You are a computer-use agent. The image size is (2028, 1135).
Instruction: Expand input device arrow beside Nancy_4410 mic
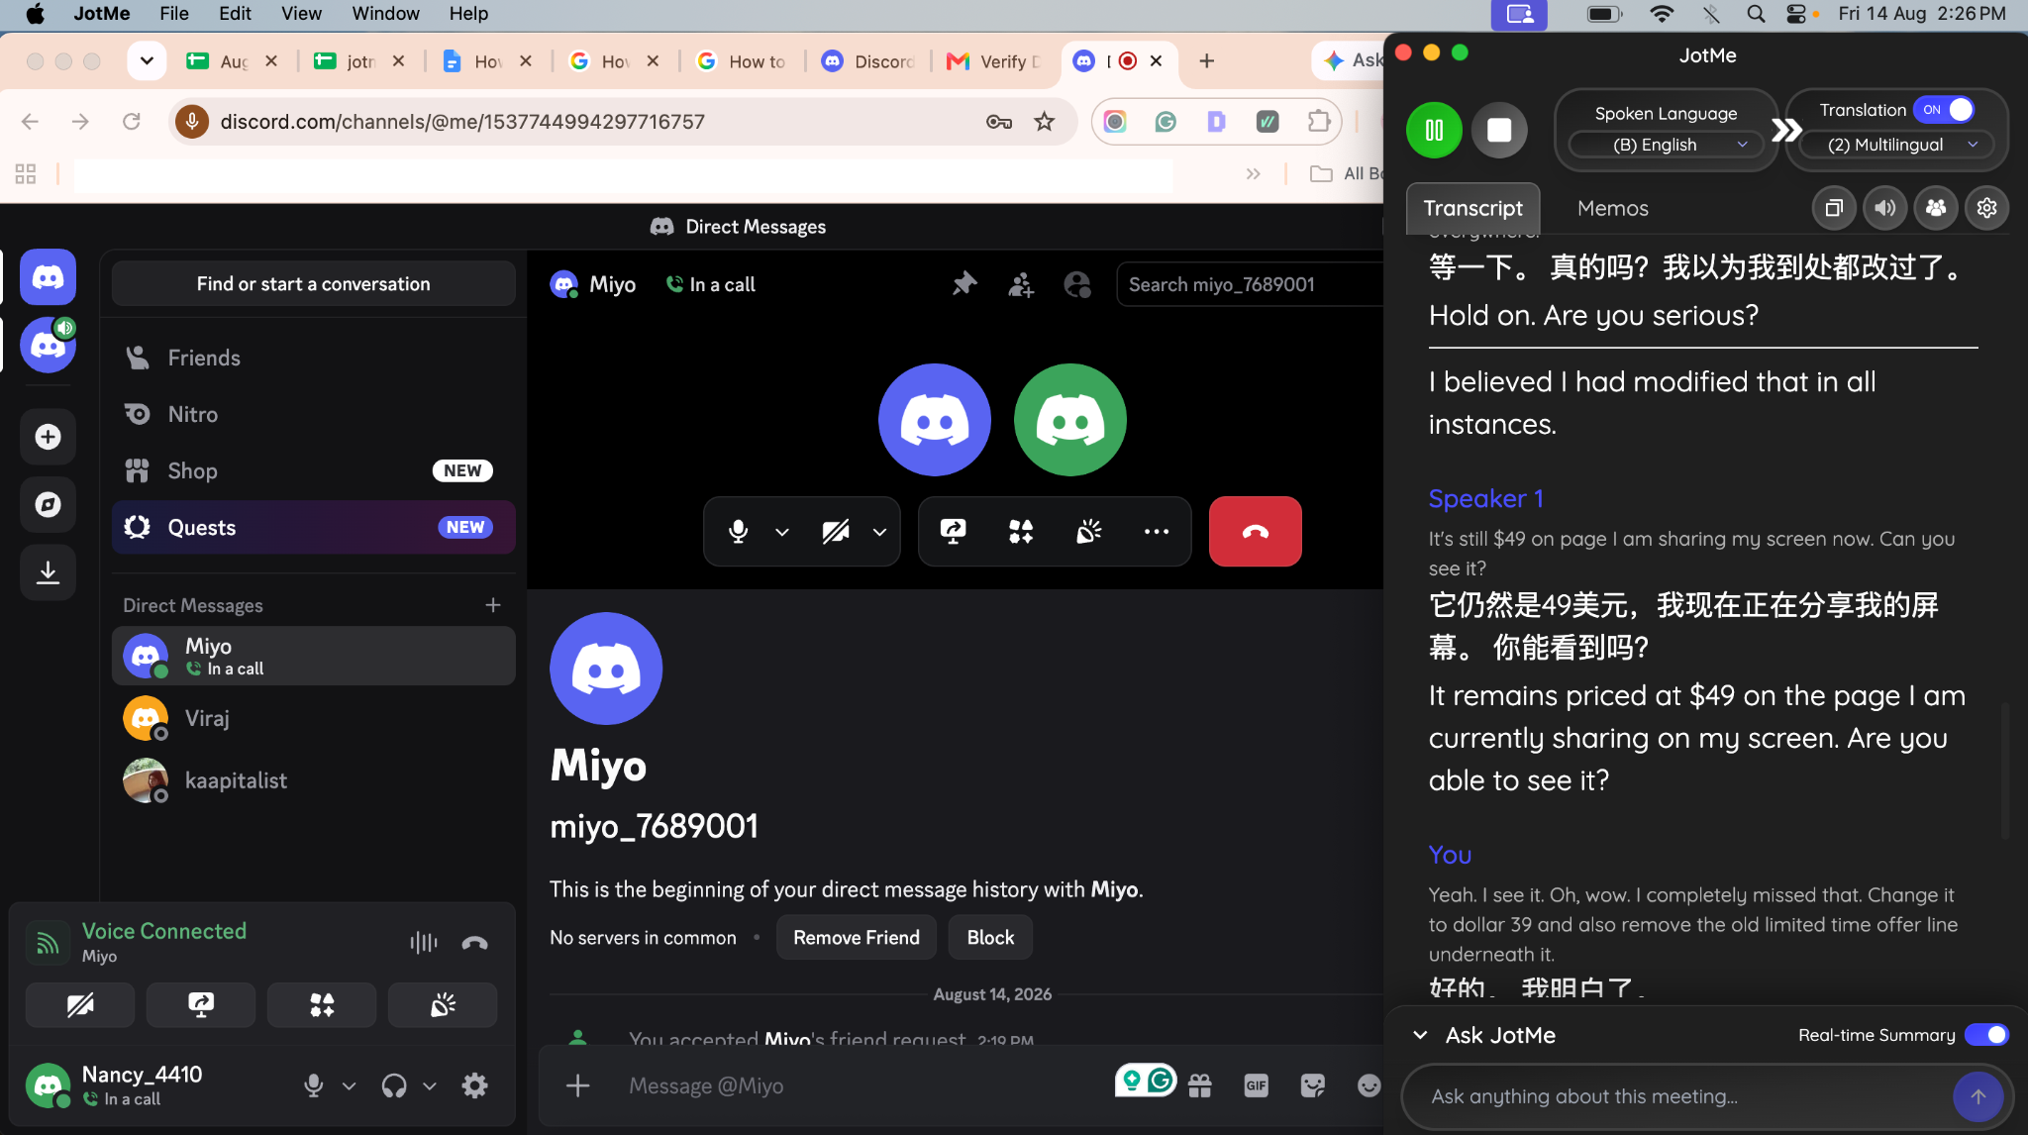coord(349,1085)
